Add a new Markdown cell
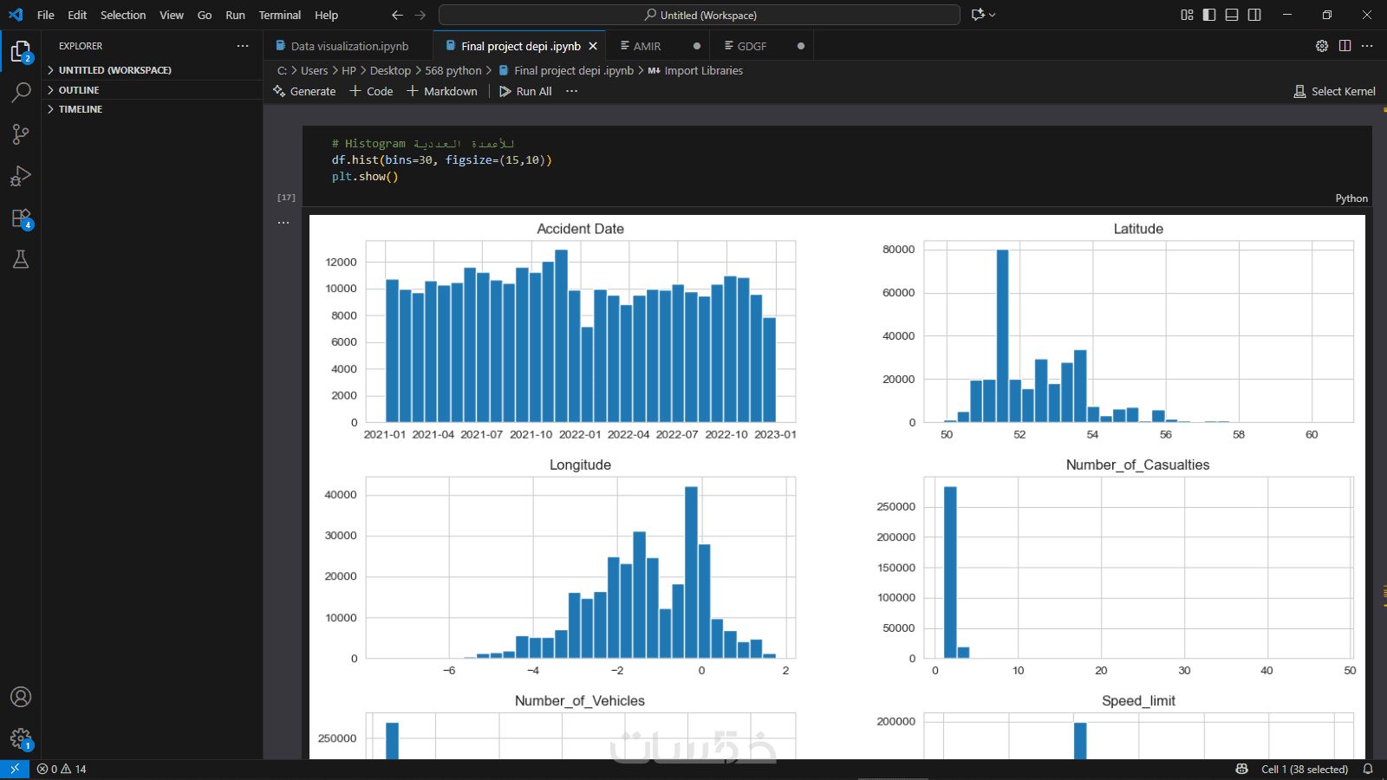Screen dimensions: 1387x780 pyautogui.click(x=442, y=91)
